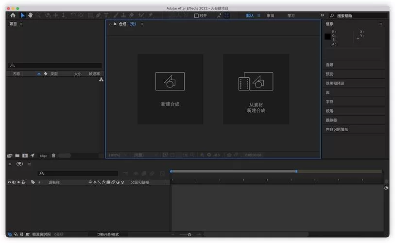Select the Eraser tool
The height and width of the screenshot is (243, 395).
(132, 16)
